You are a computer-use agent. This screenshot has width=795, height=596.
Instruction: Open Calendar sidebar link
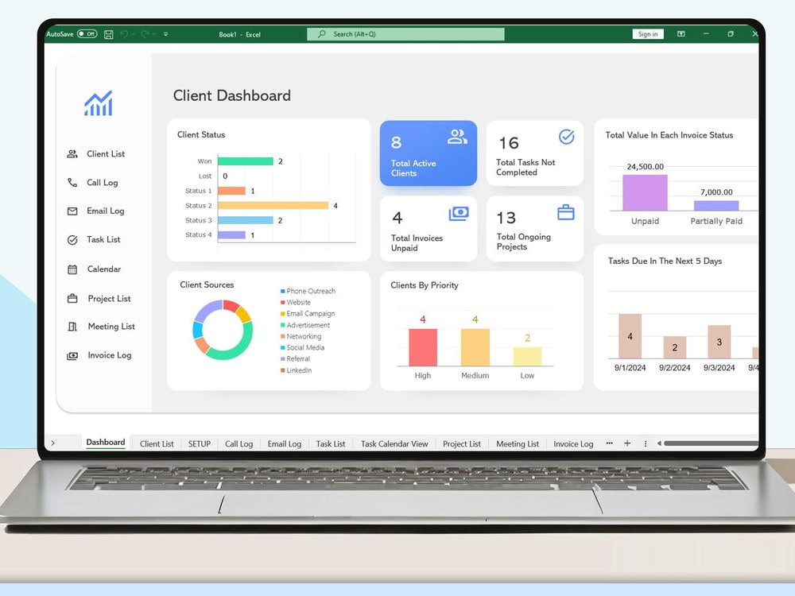pos(104,269)
